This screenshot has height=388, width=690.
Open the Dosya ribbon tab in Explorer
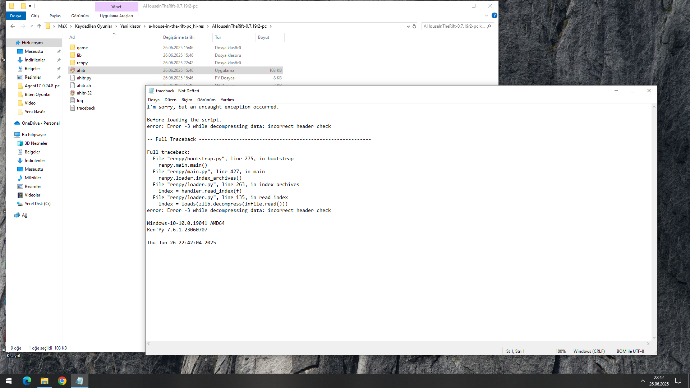15,16
